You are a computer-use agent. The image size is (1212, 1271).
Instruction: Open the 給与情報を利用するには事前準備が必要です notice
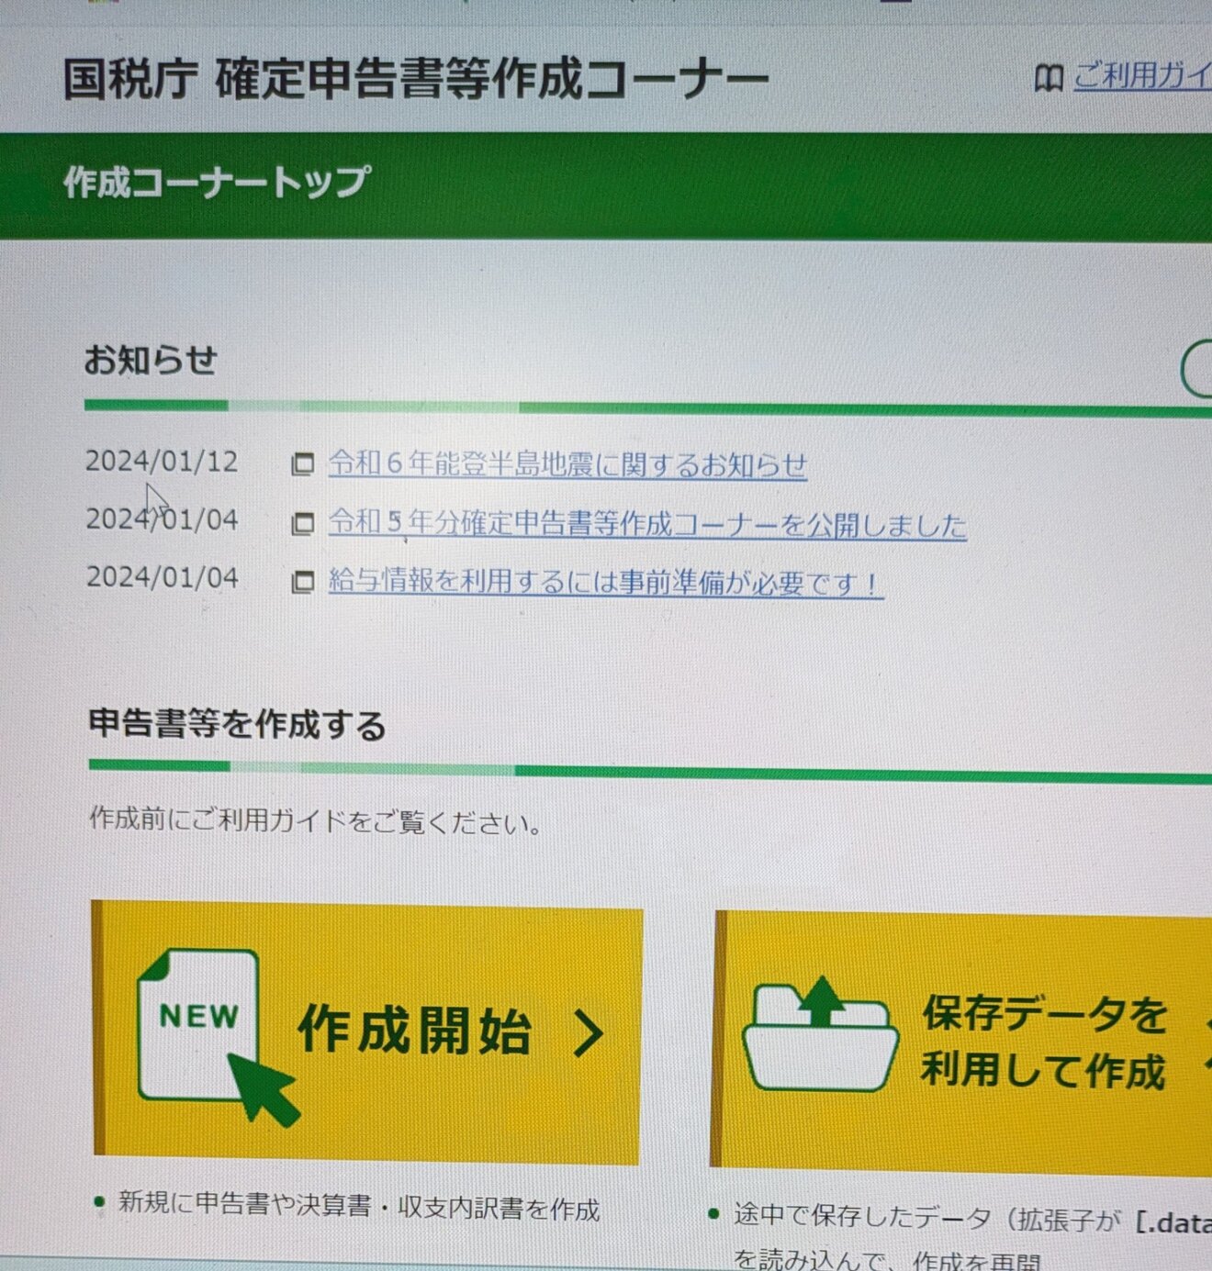coord(605,582)
